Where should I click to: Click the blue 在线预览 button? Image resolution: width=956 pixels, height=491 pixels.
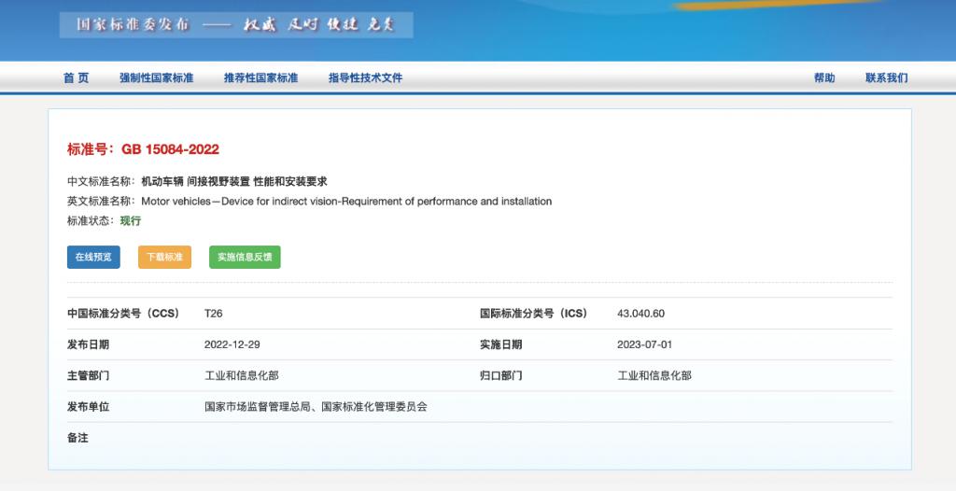pos(93,257)
